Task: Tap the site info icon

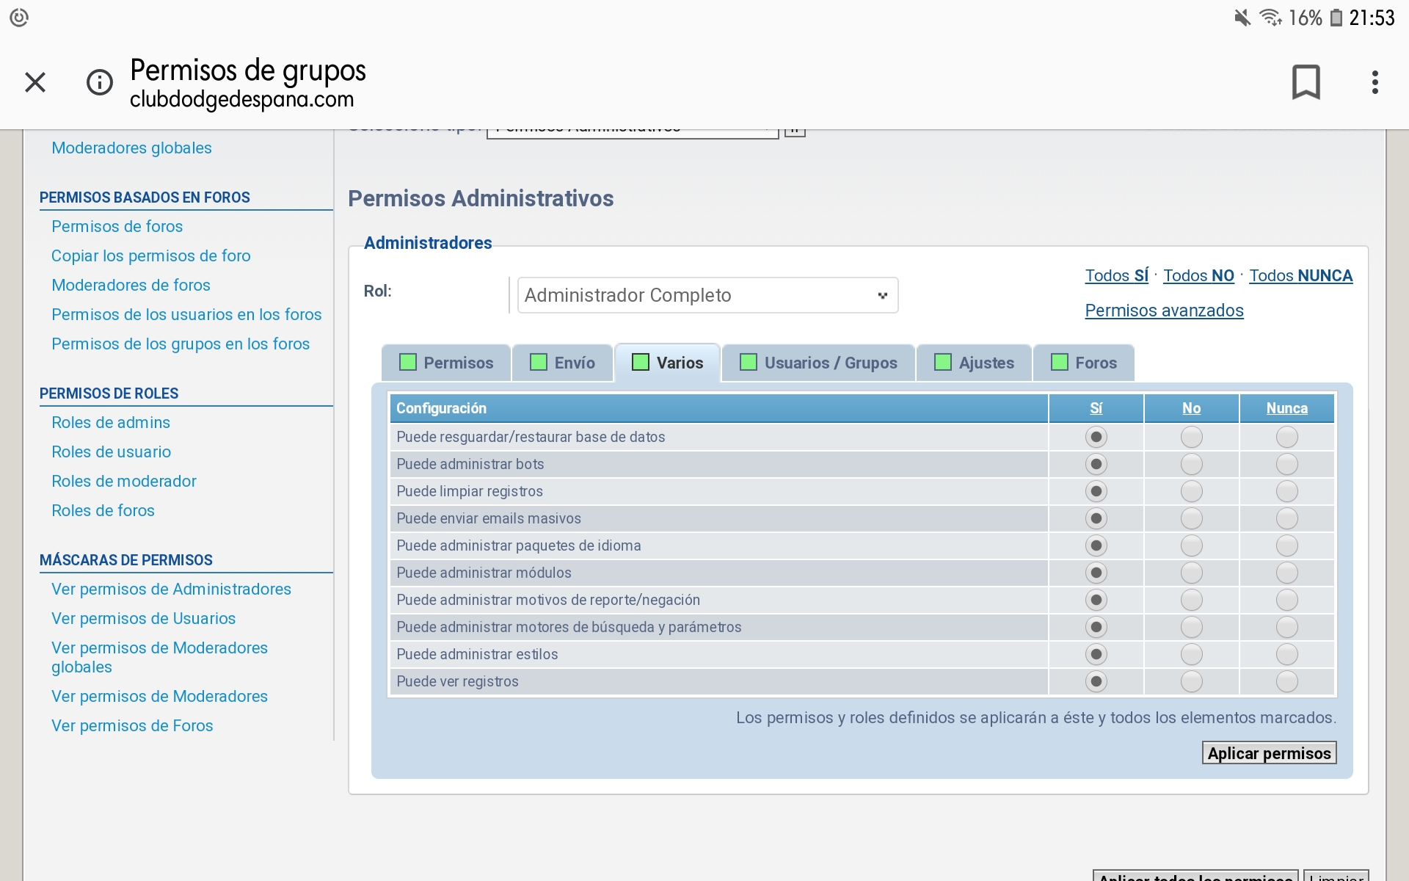Action: click(x=100, y=81)
